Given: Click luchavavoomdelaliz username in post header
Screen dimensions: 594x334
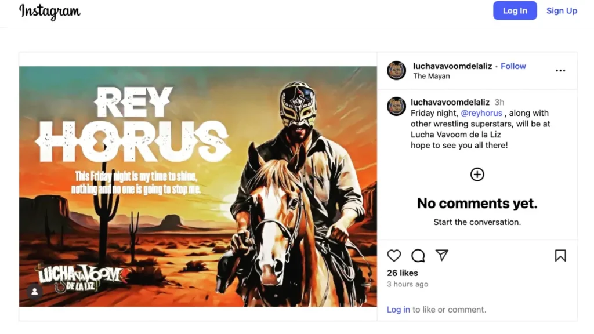Looking at the screenshot, I should coord(452,66).
